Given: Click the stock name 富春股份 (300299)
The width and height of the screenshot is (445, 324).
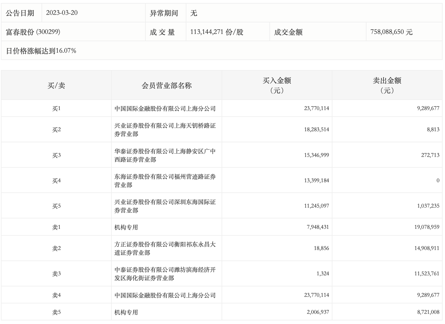Looking at the screenshot, I should [33, 32].
